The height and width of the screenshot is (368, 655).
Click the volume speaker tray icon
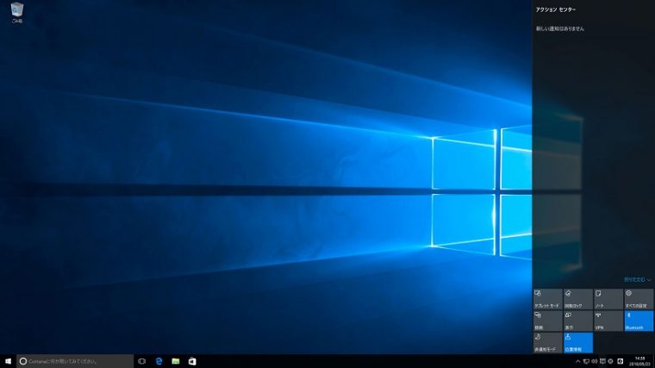click(594, 361)
